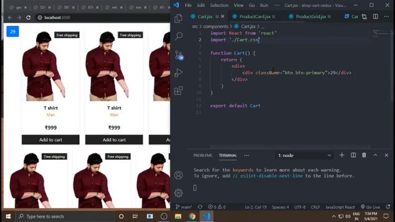Add the second T shirt to cart
Screen dimensions: 395x222
[114, 140]
